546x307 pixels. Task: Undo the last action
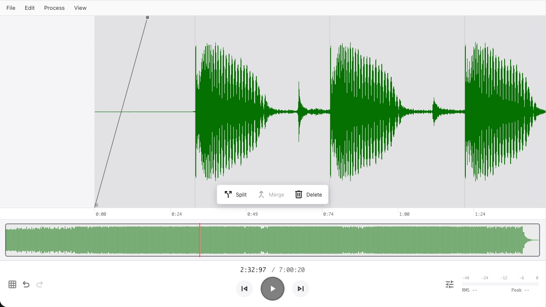(x=26, y=284)
